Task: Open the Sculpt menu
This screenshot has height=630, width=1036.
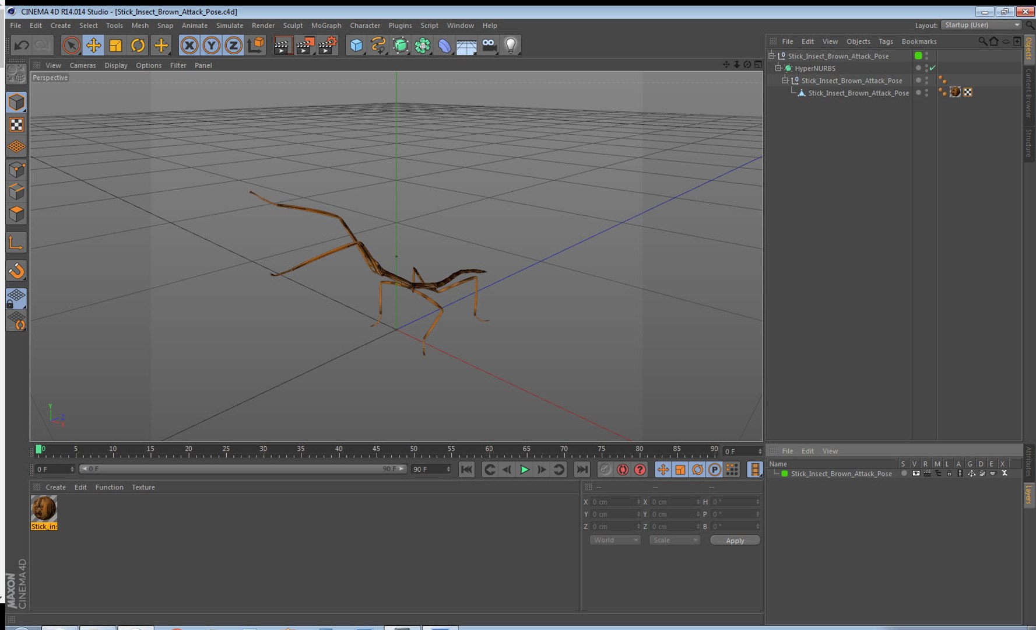Action: (293, 26)
